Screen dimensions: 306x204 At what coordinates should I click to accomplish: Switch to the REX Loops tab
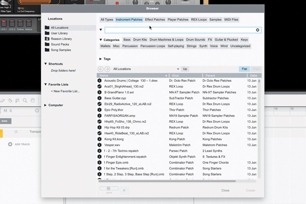click(x=199, y=20)
